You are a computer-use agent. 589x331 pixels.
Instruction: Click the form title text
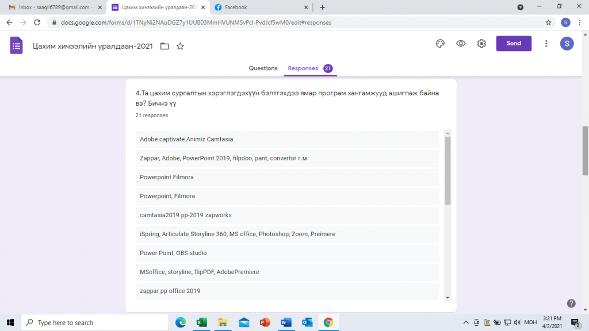[x=93, y=46]
